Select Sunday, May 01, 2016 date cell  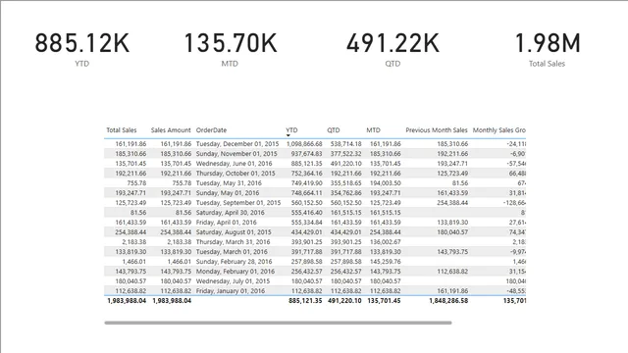point(228,193)
